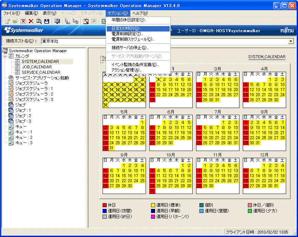This screenshot has width=298, height=237.
Task: Choose 電源制御設定 from the menu
Action: tap(138, 34)
